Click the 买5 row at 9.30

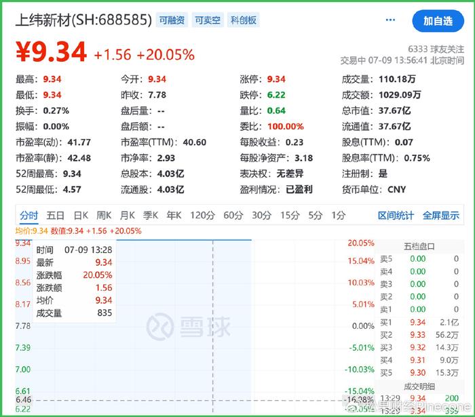[419, 373]
